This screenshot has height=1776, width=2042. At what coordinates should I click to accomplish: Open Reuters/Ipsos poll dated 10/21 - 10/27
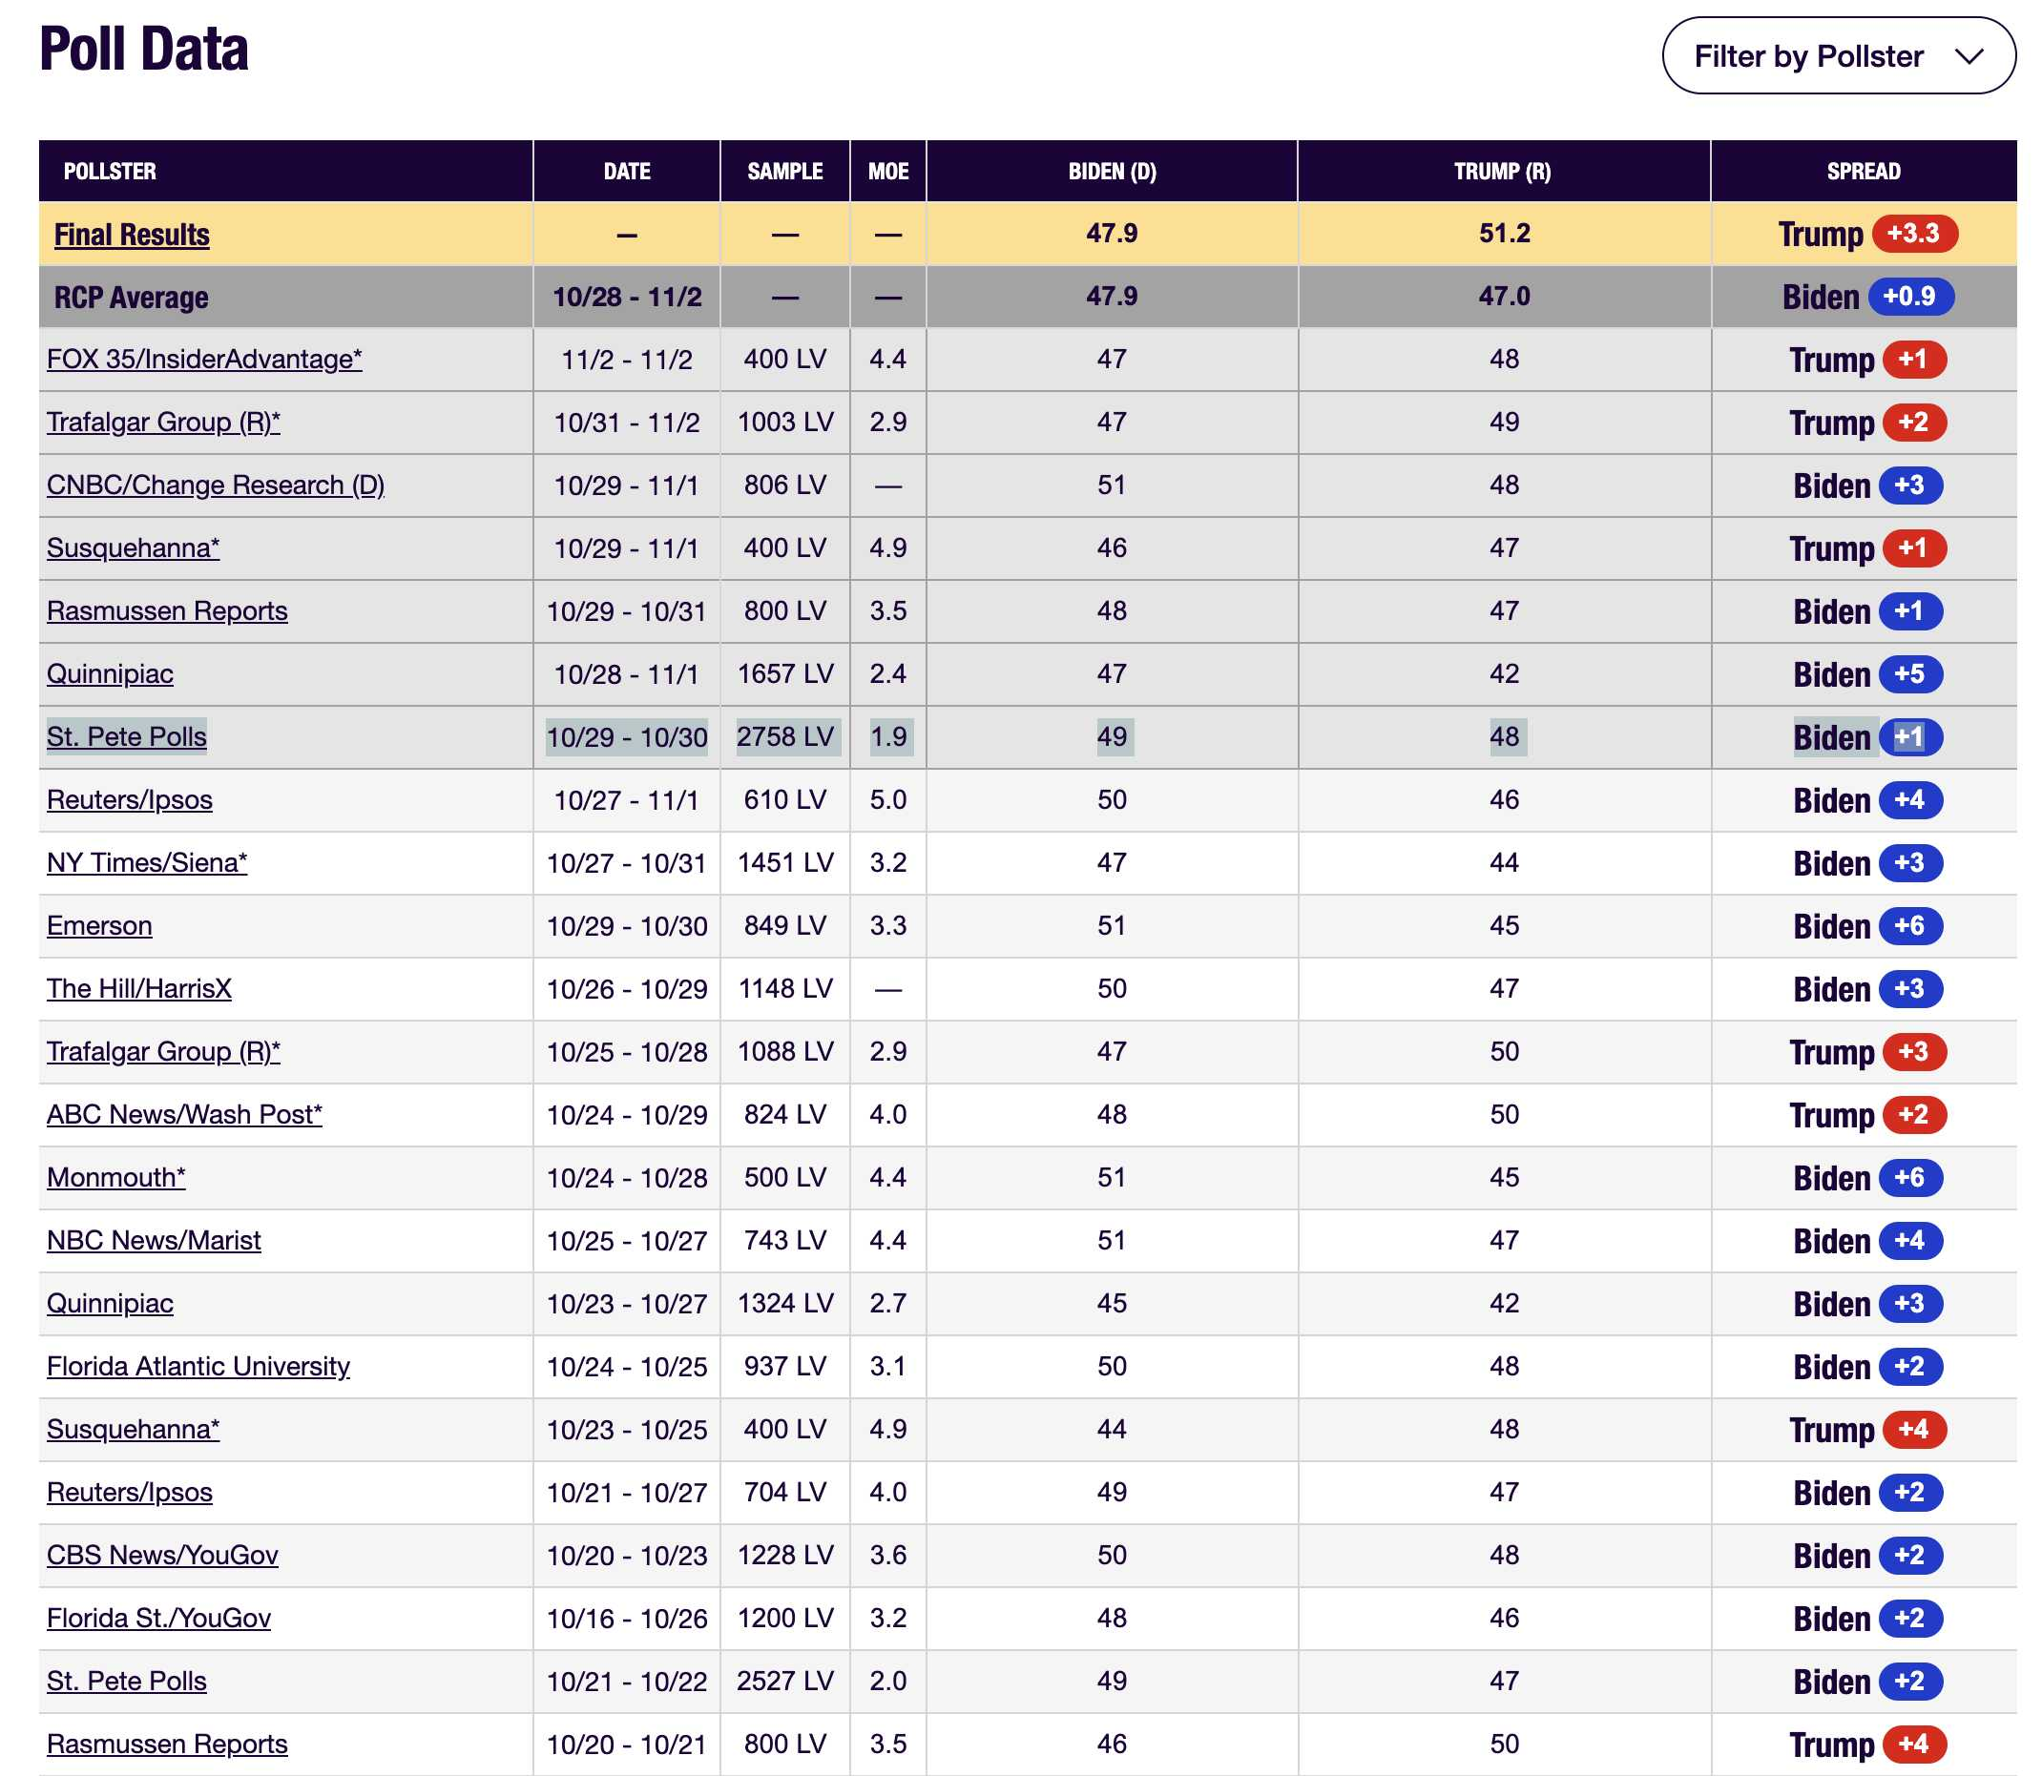(x=129, y=1492)
